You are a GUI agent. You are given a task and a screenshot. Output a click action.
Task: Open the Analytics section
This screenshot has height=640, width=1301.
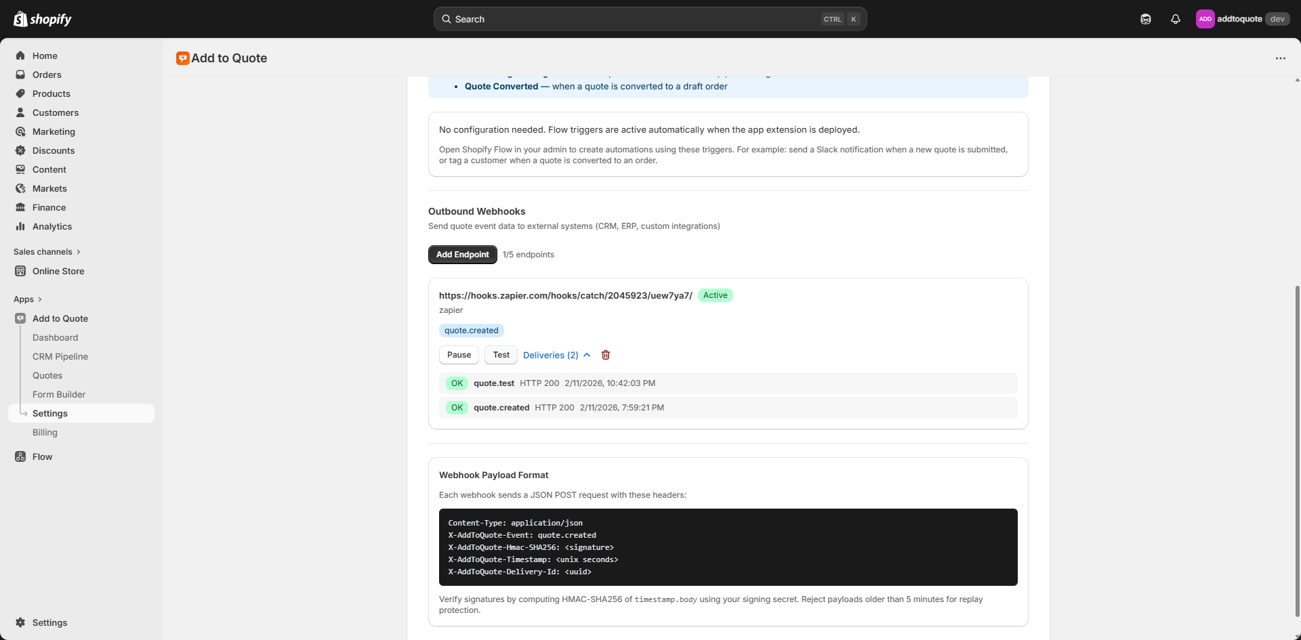pos(52,226)
